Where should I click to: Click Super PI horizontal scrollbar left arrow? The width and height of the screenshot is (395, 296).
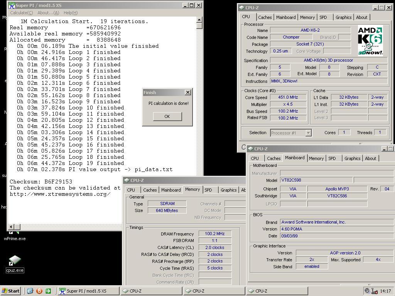pyautogui.click(x=11, y=227)
